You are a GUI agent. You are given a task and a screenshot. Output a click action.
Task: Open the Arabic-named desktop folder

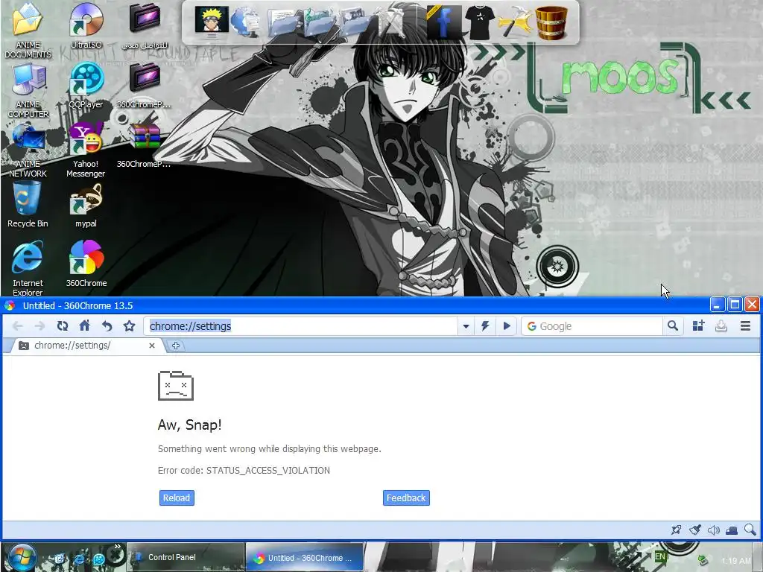pyautogui.click(x=145, y=26)
